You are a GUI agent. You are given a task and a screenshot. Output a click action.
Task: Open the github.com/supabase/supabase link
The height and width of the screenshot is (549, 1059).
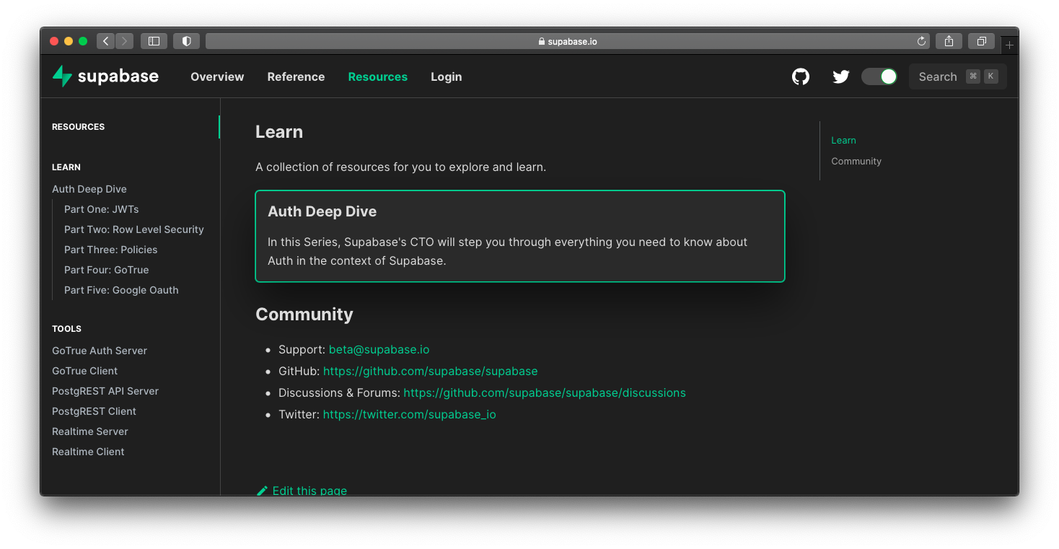[x=430, y=371]
